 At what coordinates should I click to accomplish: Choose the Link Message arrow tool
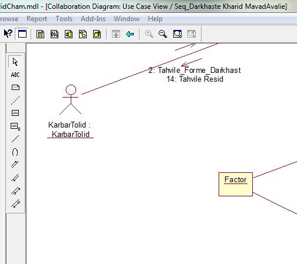pos(15,165)
